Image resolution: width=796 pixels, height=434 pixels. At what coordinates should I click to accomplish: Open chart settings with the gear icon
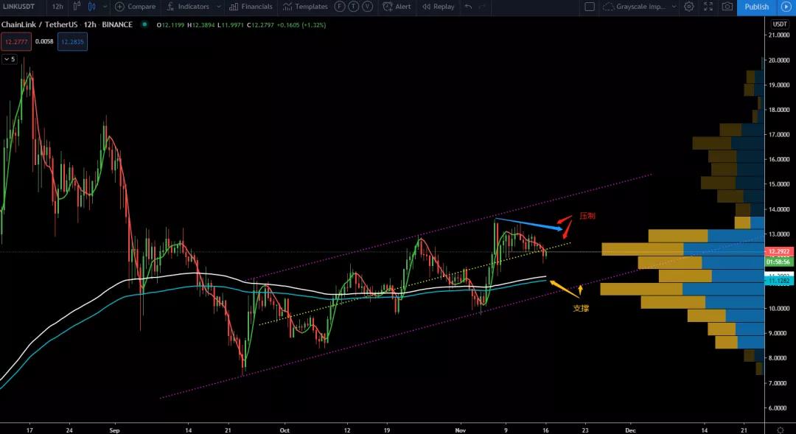(x=687, y=7)
